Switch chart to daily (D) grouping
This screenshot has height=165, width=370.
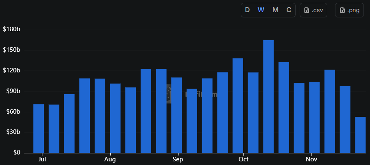(x=247, y=10)
